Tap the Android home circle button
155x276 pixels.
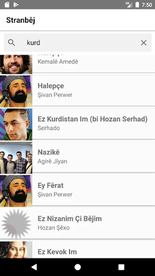[77, 267]
